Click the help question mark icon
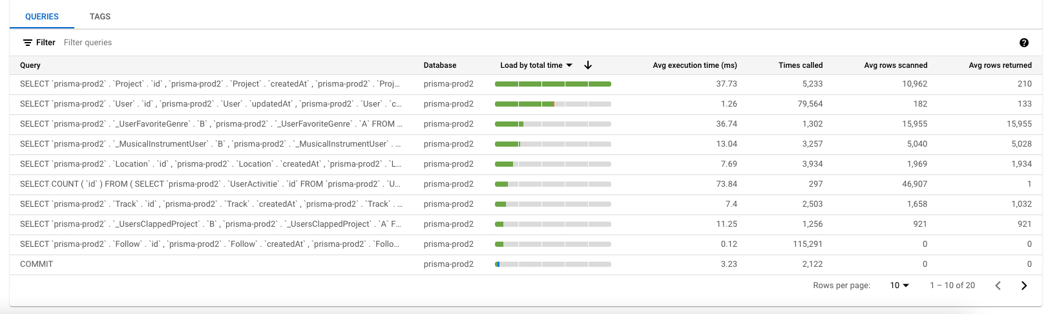1050x314 pixels. (x=1024, y=43)
